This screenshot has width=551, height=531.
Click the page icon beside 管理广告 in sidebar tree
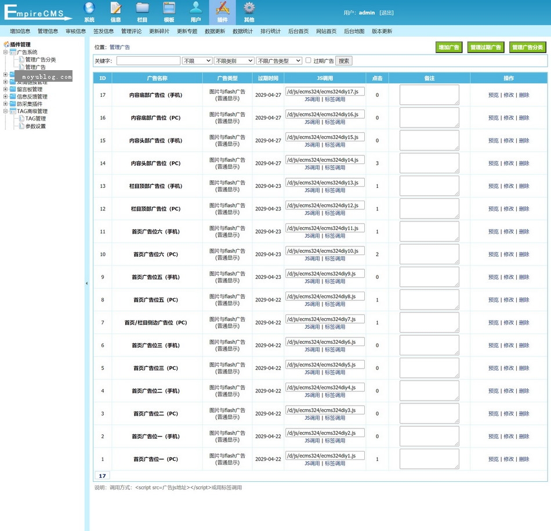coord(21,67)
